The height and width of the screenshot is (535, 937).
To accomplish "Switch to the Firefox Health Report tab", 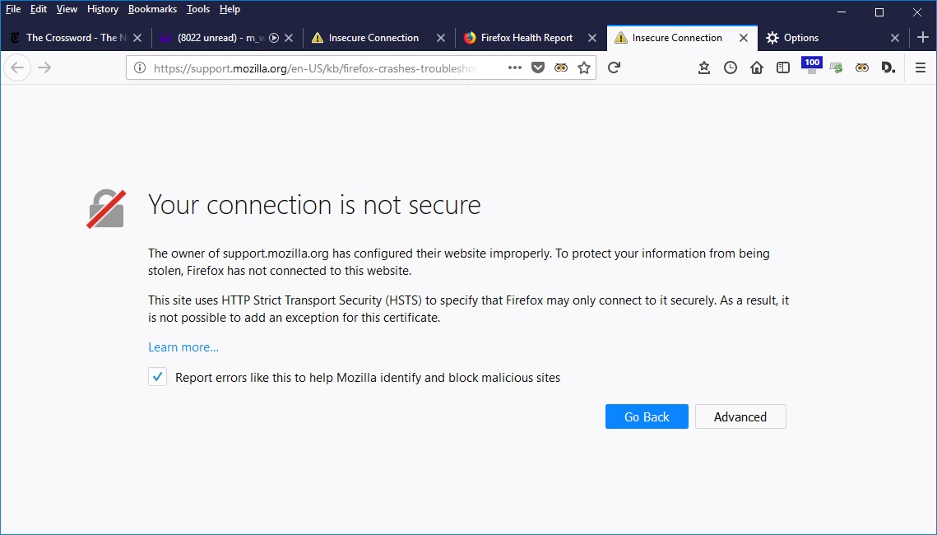I will [x=526, y=38].
